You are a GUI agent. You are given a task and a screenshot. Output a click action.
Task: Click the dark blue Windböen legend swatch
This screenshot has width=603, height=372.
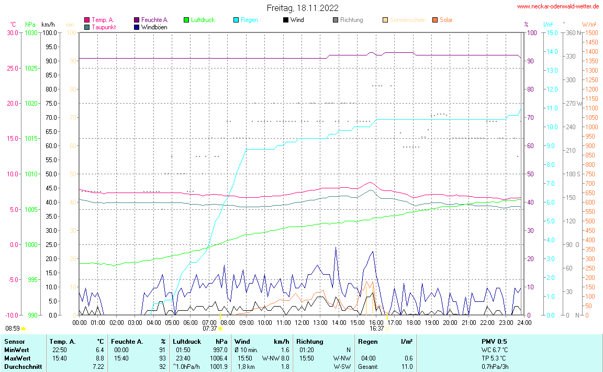click(137, 27)
